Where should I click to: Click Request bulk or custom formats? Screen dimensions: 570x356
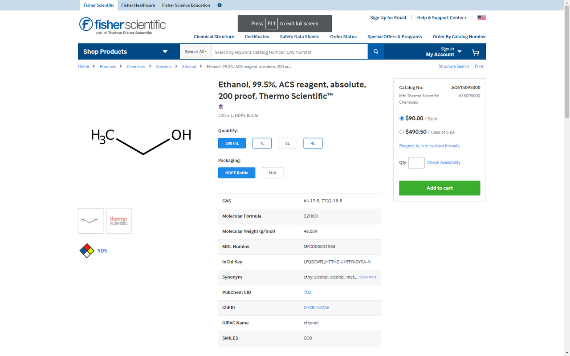[429, 146]
